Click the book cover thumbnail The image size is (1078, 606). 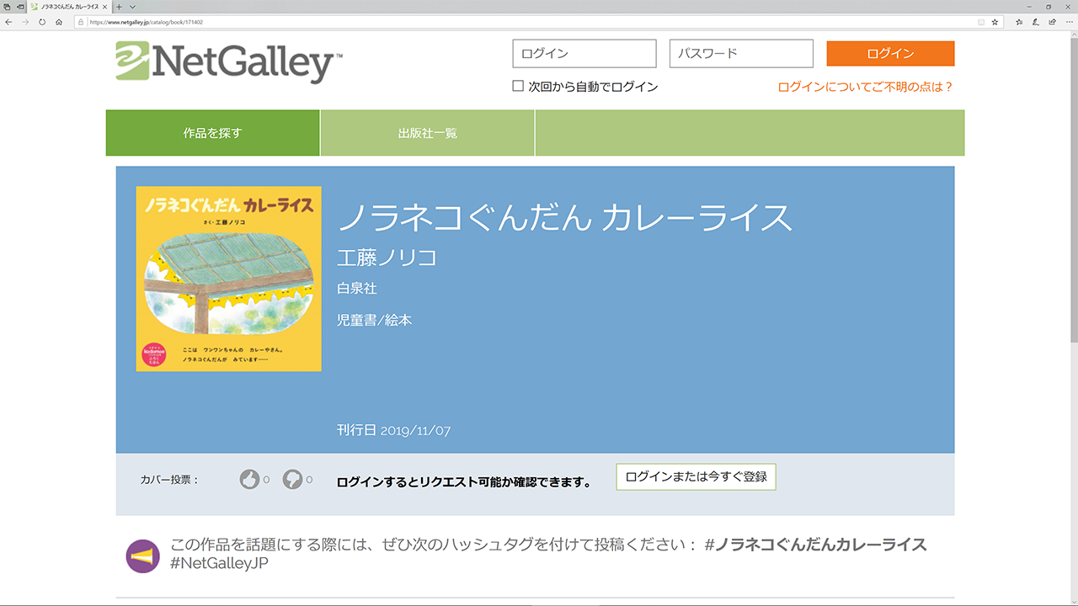click(x=228, y=279)
